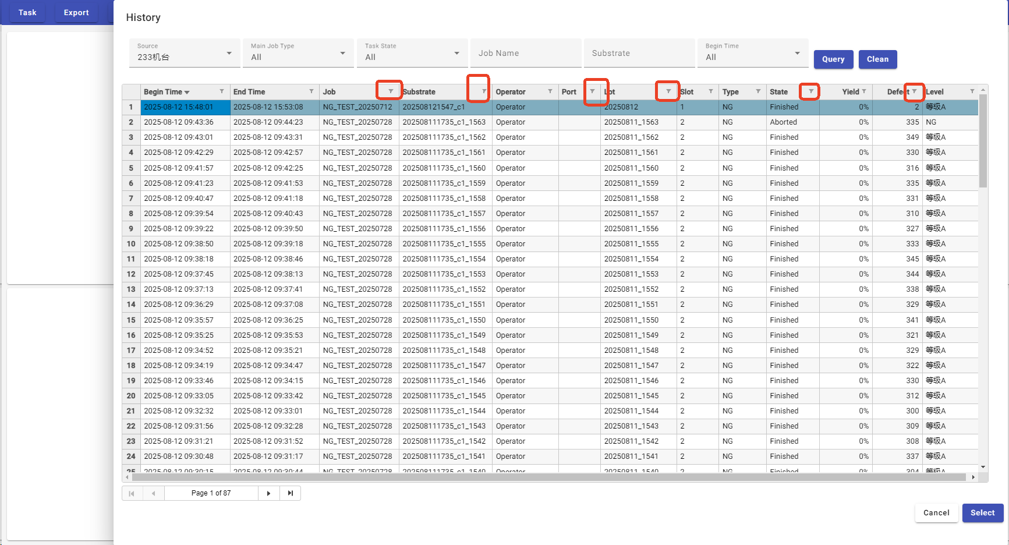Open the End Time column filter icon
This screenshot has width=1009, height=545.
[311, 91]
